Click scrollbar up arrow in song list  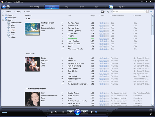pyautogui.click(x=153, y=16)
